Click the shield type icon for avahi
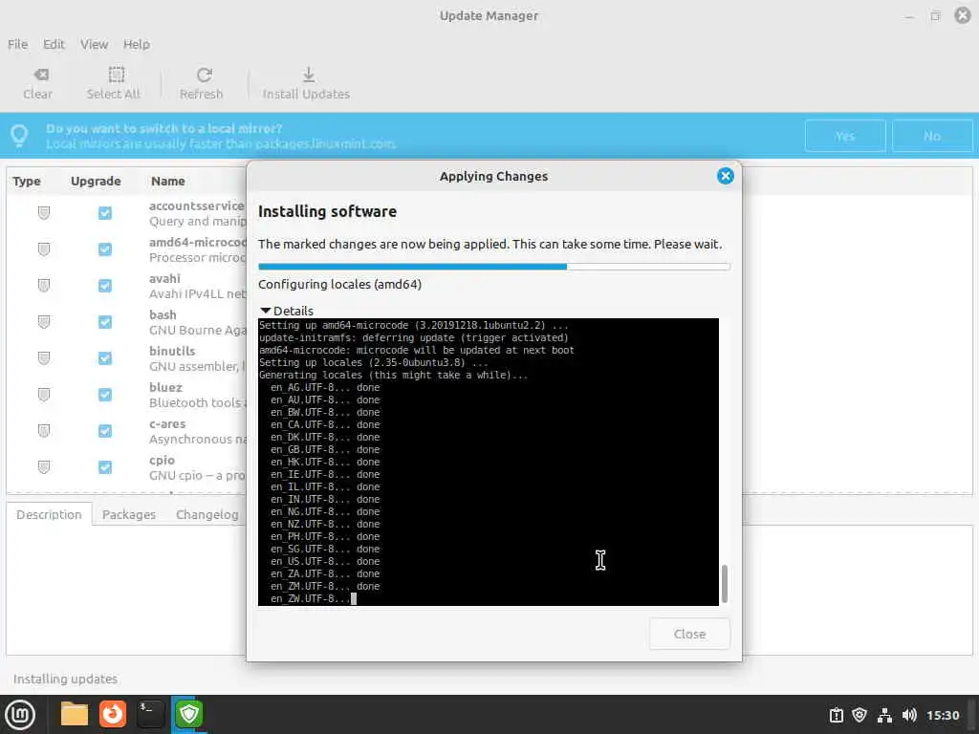Screen dimensions: 979x734 [x=44, y=286]
